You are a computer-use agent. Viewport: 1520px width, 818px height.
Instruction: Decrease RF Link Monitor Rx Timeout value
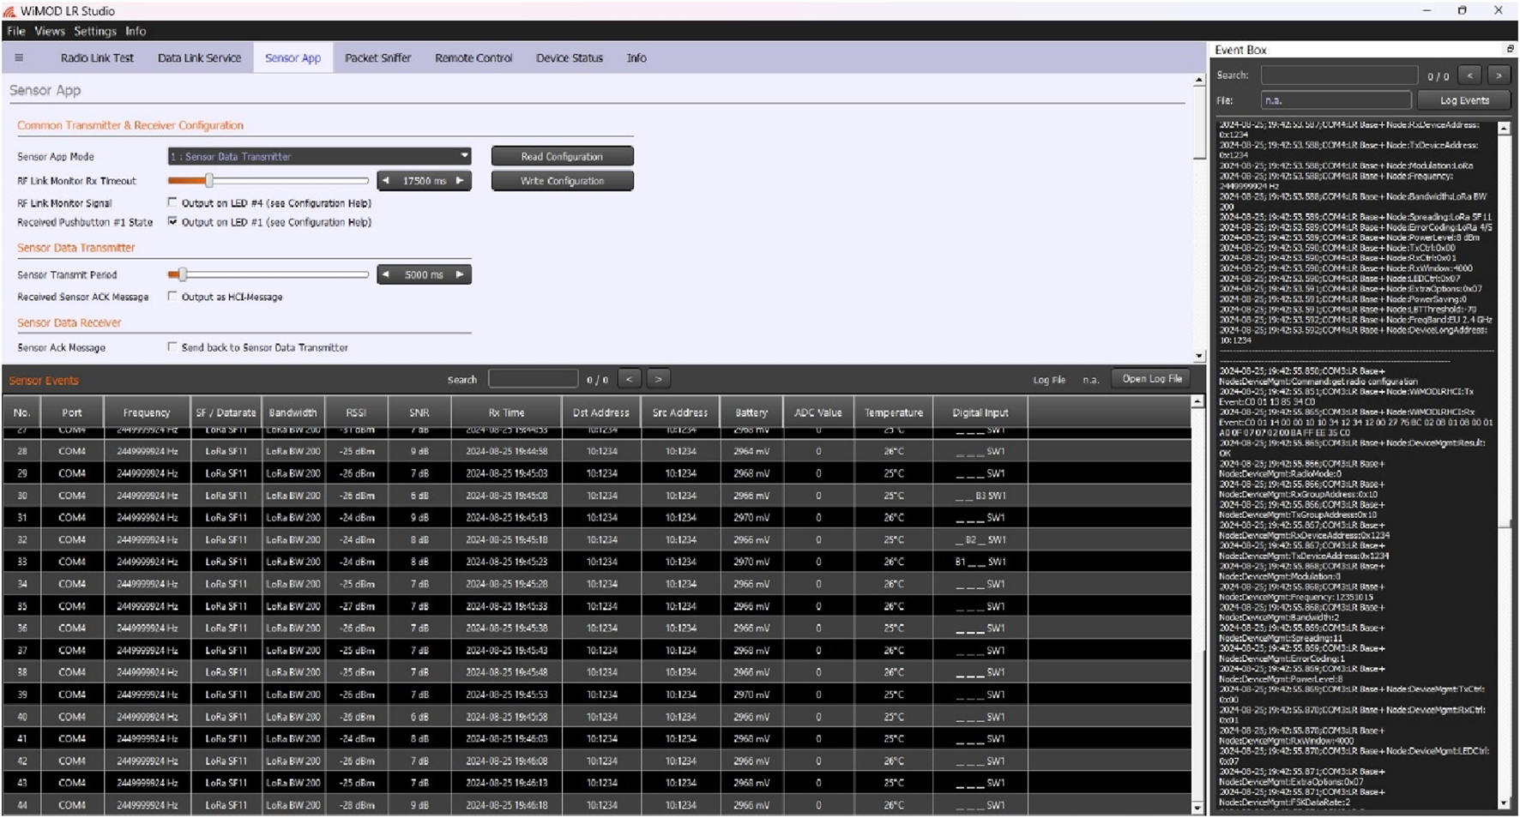(386, 181)
